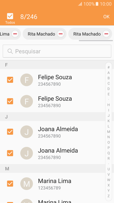The width and height of the screenshot is (114, 203).
Task: Jump to # in alphabet index
Action: pyautogui.click(x=109, y=67)
